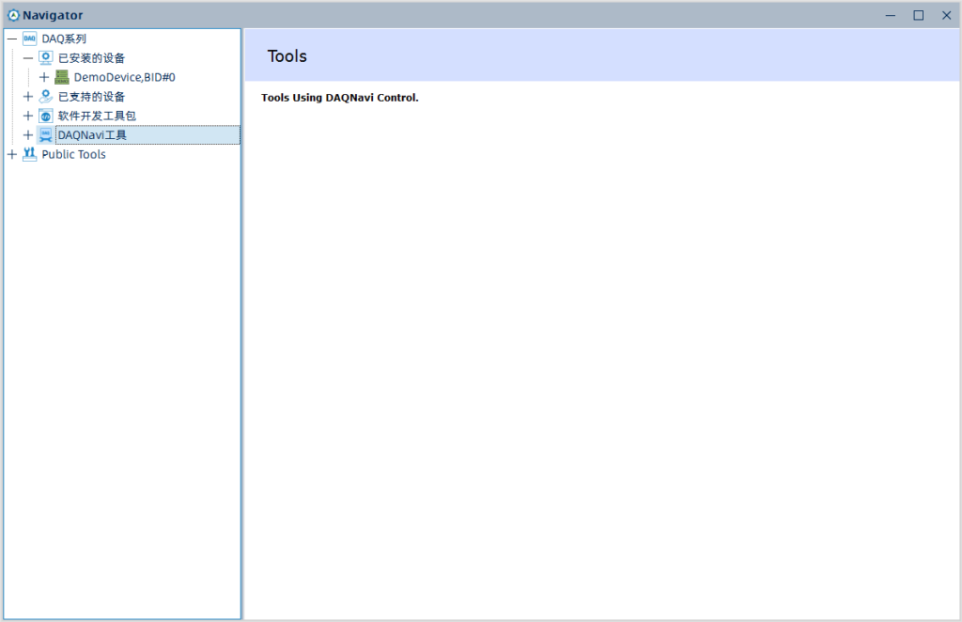Click the DemoDevice green board icon

coord(61,77)
